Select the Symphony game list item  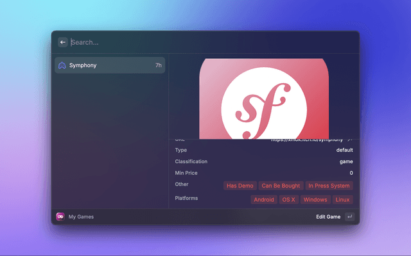tap(110, 65)
